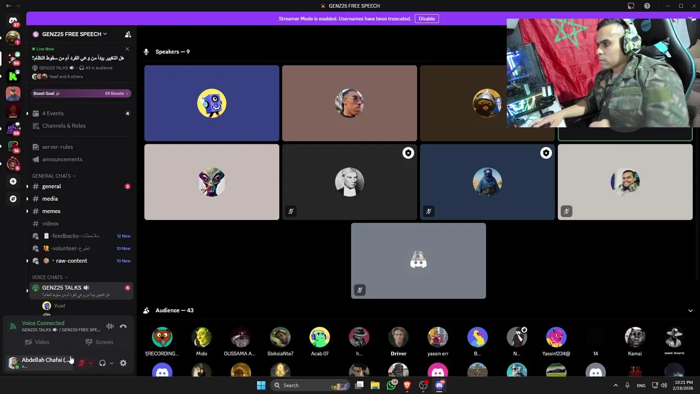
Task: Check voice connection signal icon
Action: [13, 326]
